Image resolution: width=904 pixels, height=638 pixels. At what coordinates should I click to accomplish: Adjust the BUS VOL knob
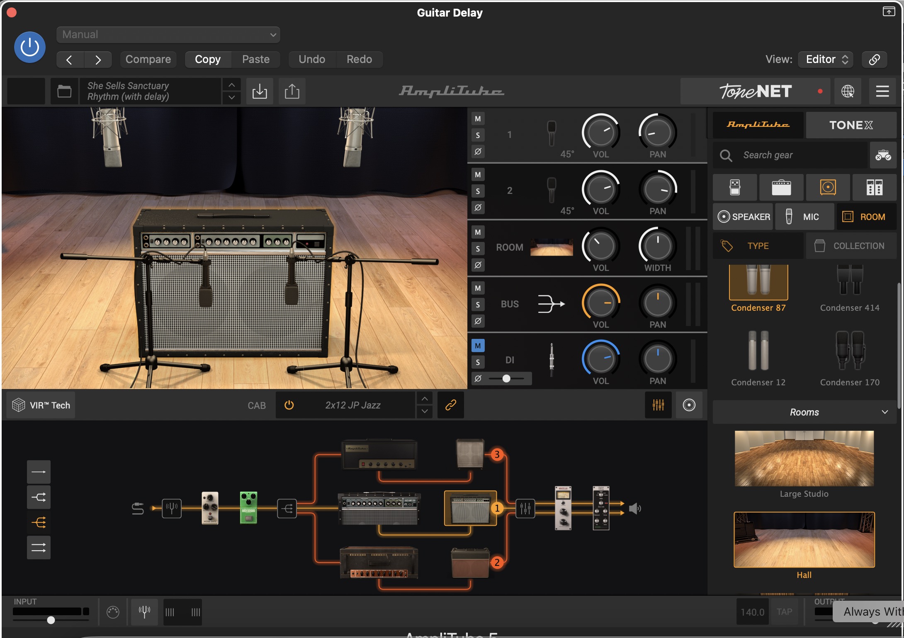[600, 303]
